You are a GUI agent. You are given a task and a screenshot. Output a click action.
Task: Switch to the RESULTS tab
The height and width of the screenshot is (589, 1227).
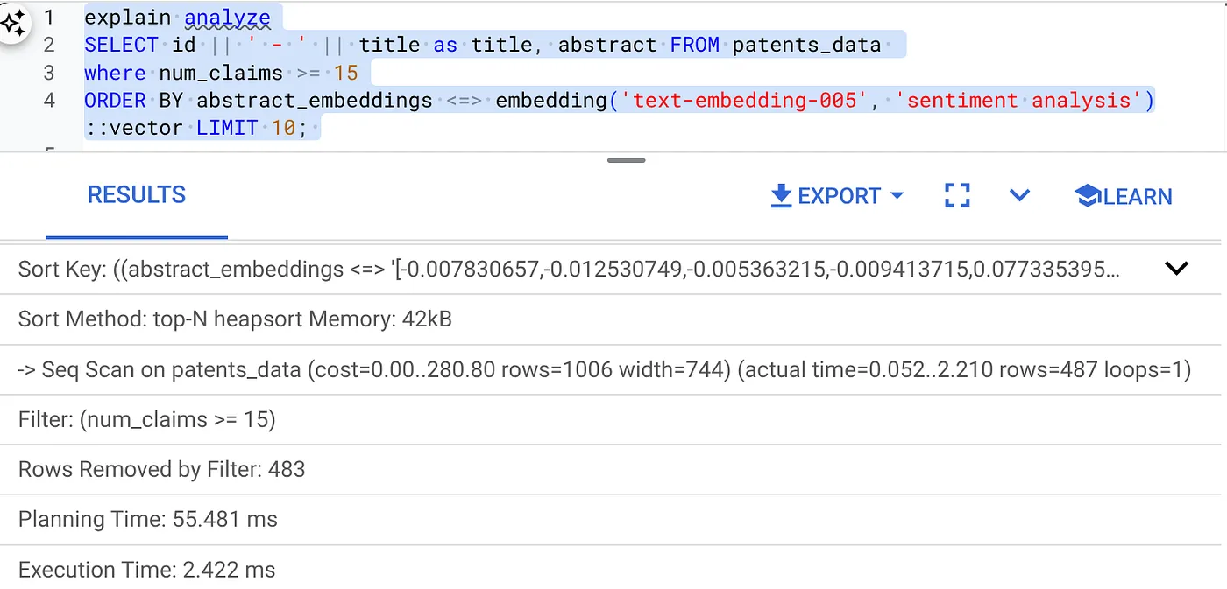137,195
